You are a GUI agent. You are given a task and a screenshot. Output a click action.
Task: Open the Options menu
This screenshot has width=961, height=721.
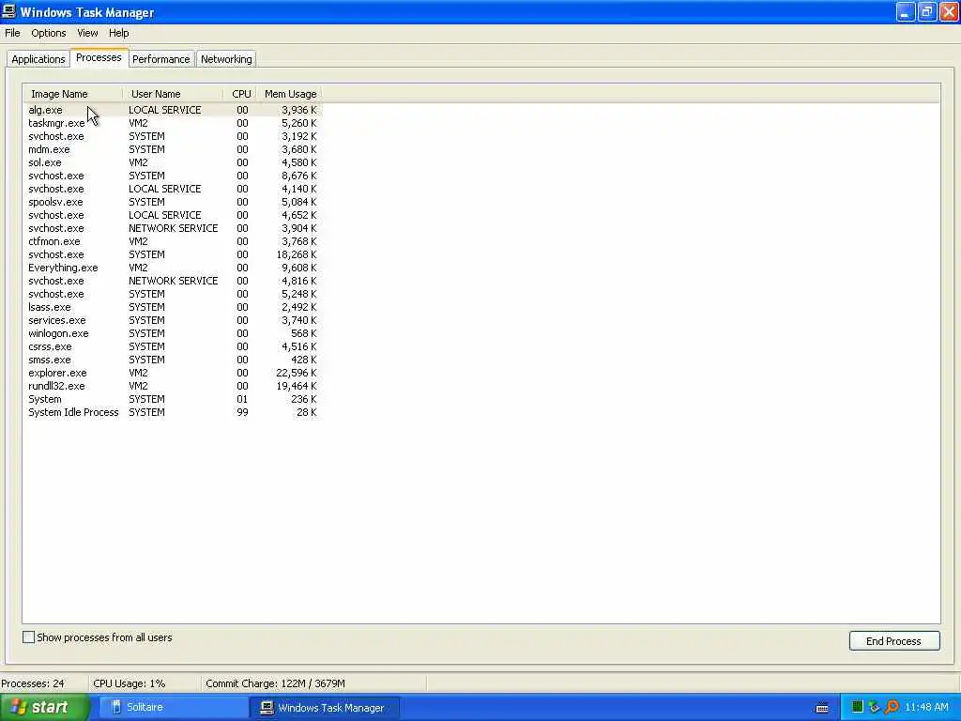[x=49, y=33]
